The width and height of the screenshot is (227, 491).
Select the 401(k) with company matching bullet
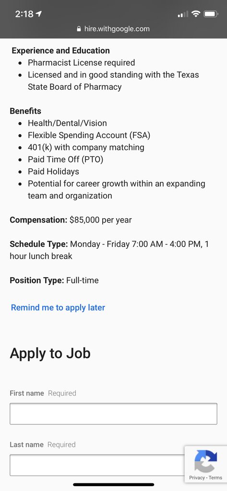click(x=86, y=148)
